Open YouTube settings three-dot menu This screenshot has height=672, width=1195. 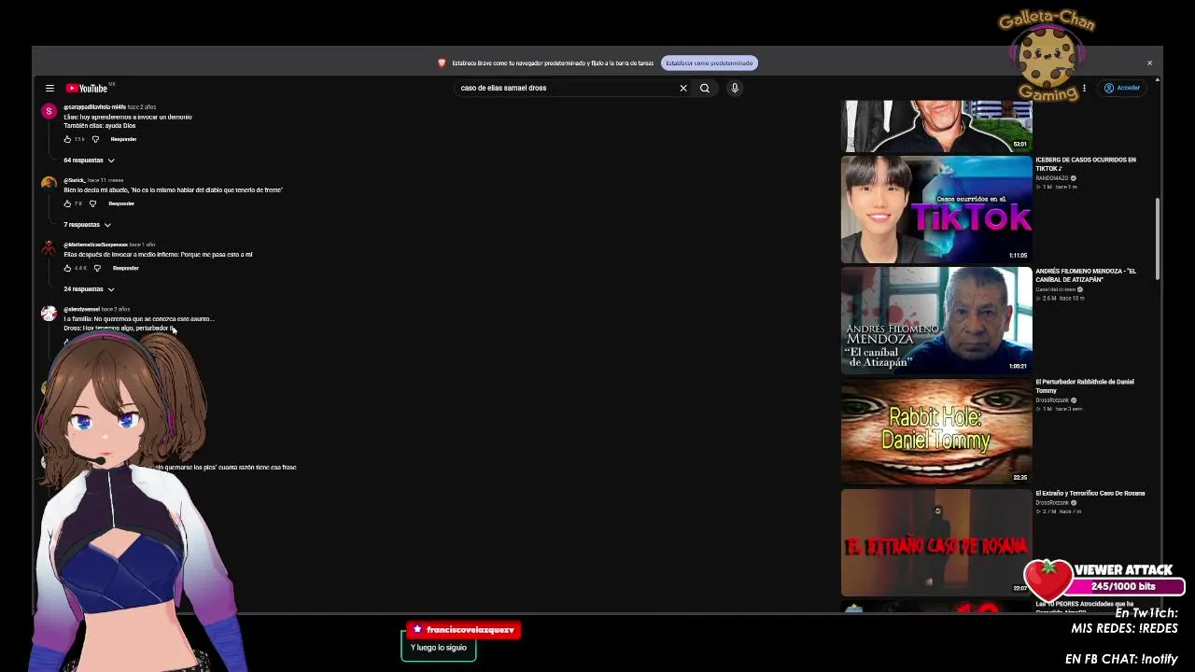(1084, 88)
